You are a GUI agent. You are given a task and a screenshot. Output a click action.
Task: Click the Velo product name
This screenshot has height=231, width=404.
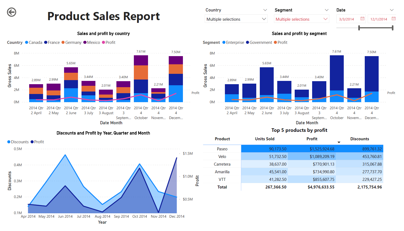click(222, 156)
